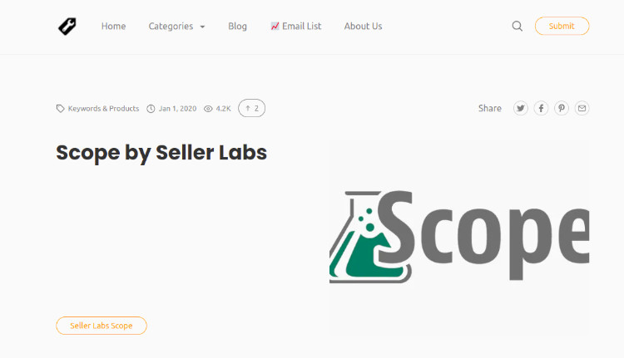Screen dimensions: 624x358
Task: Open the Keywords & Products category link
Action: pos(103,109)
